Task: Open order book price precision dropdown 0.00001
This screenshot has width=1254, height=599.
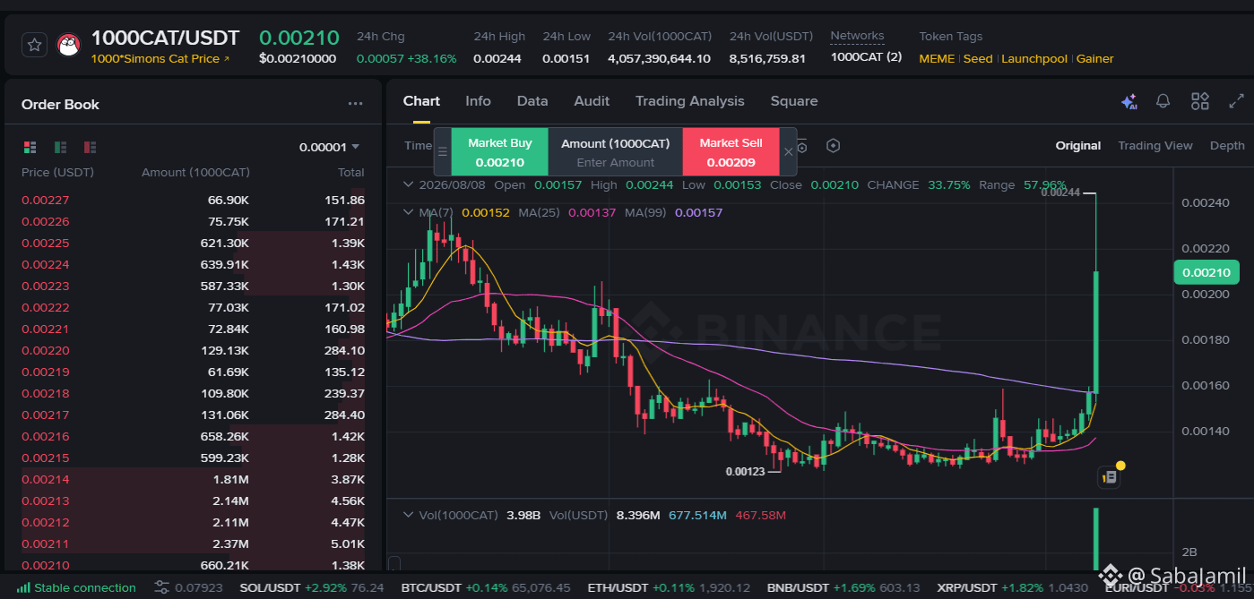Action: pyautogui.click(x=329, y=147)
